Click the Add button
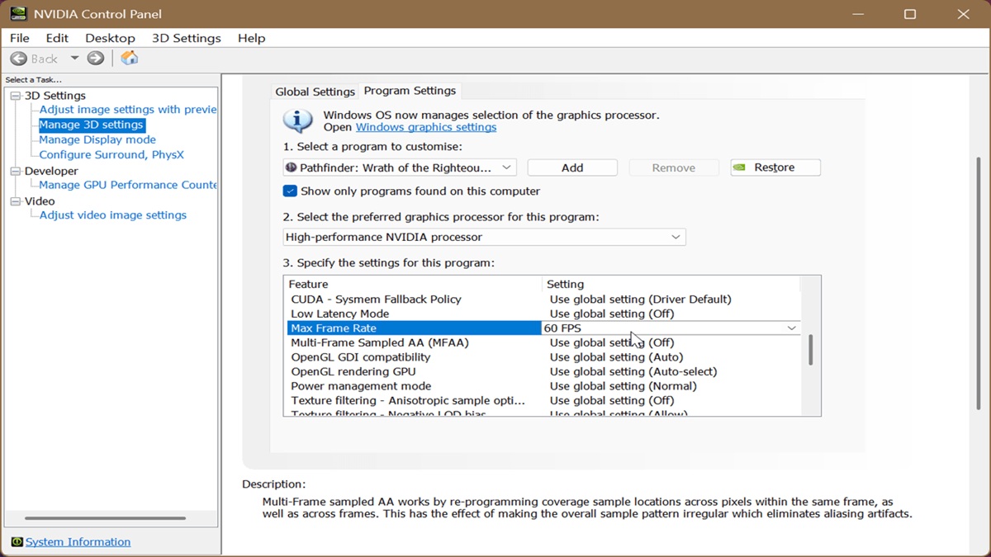Screen dimensions: 991x557 572,168
